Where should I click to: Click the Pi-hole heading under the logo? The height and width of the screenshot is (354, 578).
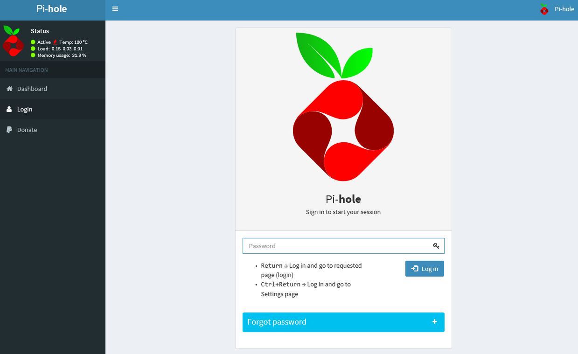pyautogui.click(x=343, y=199)
